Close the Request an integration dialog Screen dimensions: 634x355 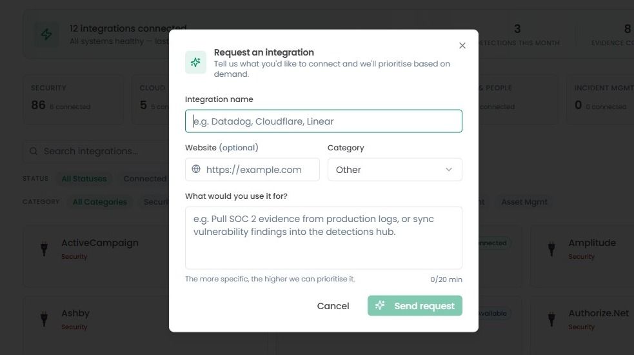(462, 45)
